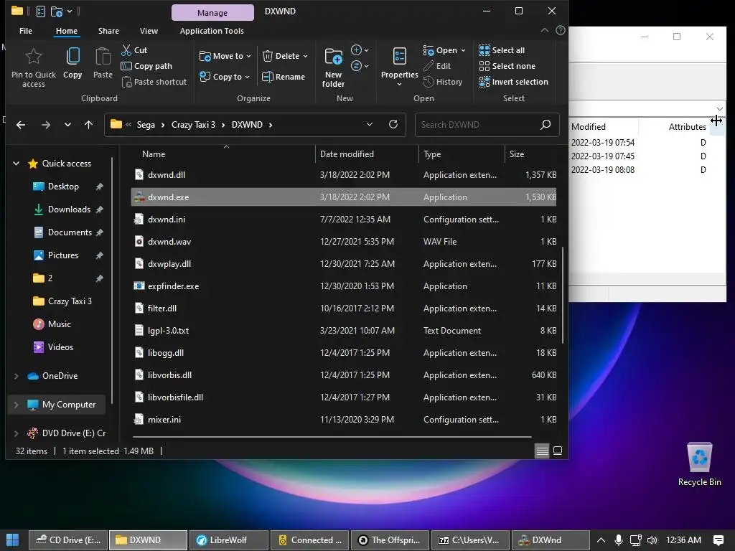Screen dimensions: 735x551
Task: Click the file list vertical scrollbar
Action: click(563, 295)
